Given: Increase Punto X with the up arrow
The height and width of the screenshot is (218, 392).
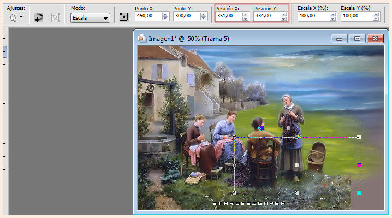Looking at the screenshot, I should coord(165,15).
